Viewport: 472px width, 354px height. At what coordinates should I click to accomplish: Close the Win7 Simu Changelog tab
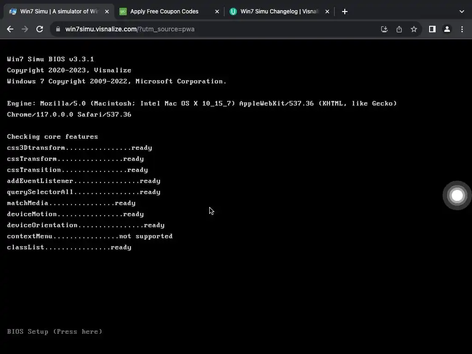(x=327, y=12)
